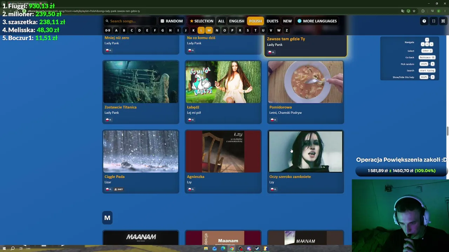Choose the Agnieszka album cover thumbnail
The height and width of the screenshot is (252, 449).
[223, 152]
